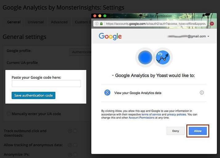Click the Paste your Google code input field

pos(46,83)
